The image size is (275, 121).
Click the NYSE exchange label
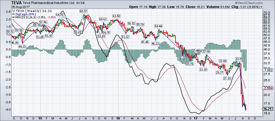pos(80,3)
